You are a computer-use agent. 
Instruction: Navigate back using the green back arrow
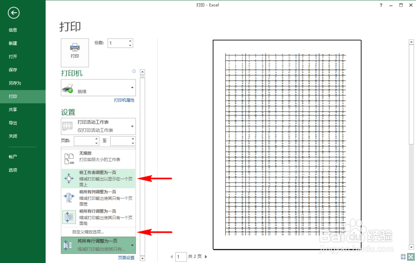coord(13,13)
